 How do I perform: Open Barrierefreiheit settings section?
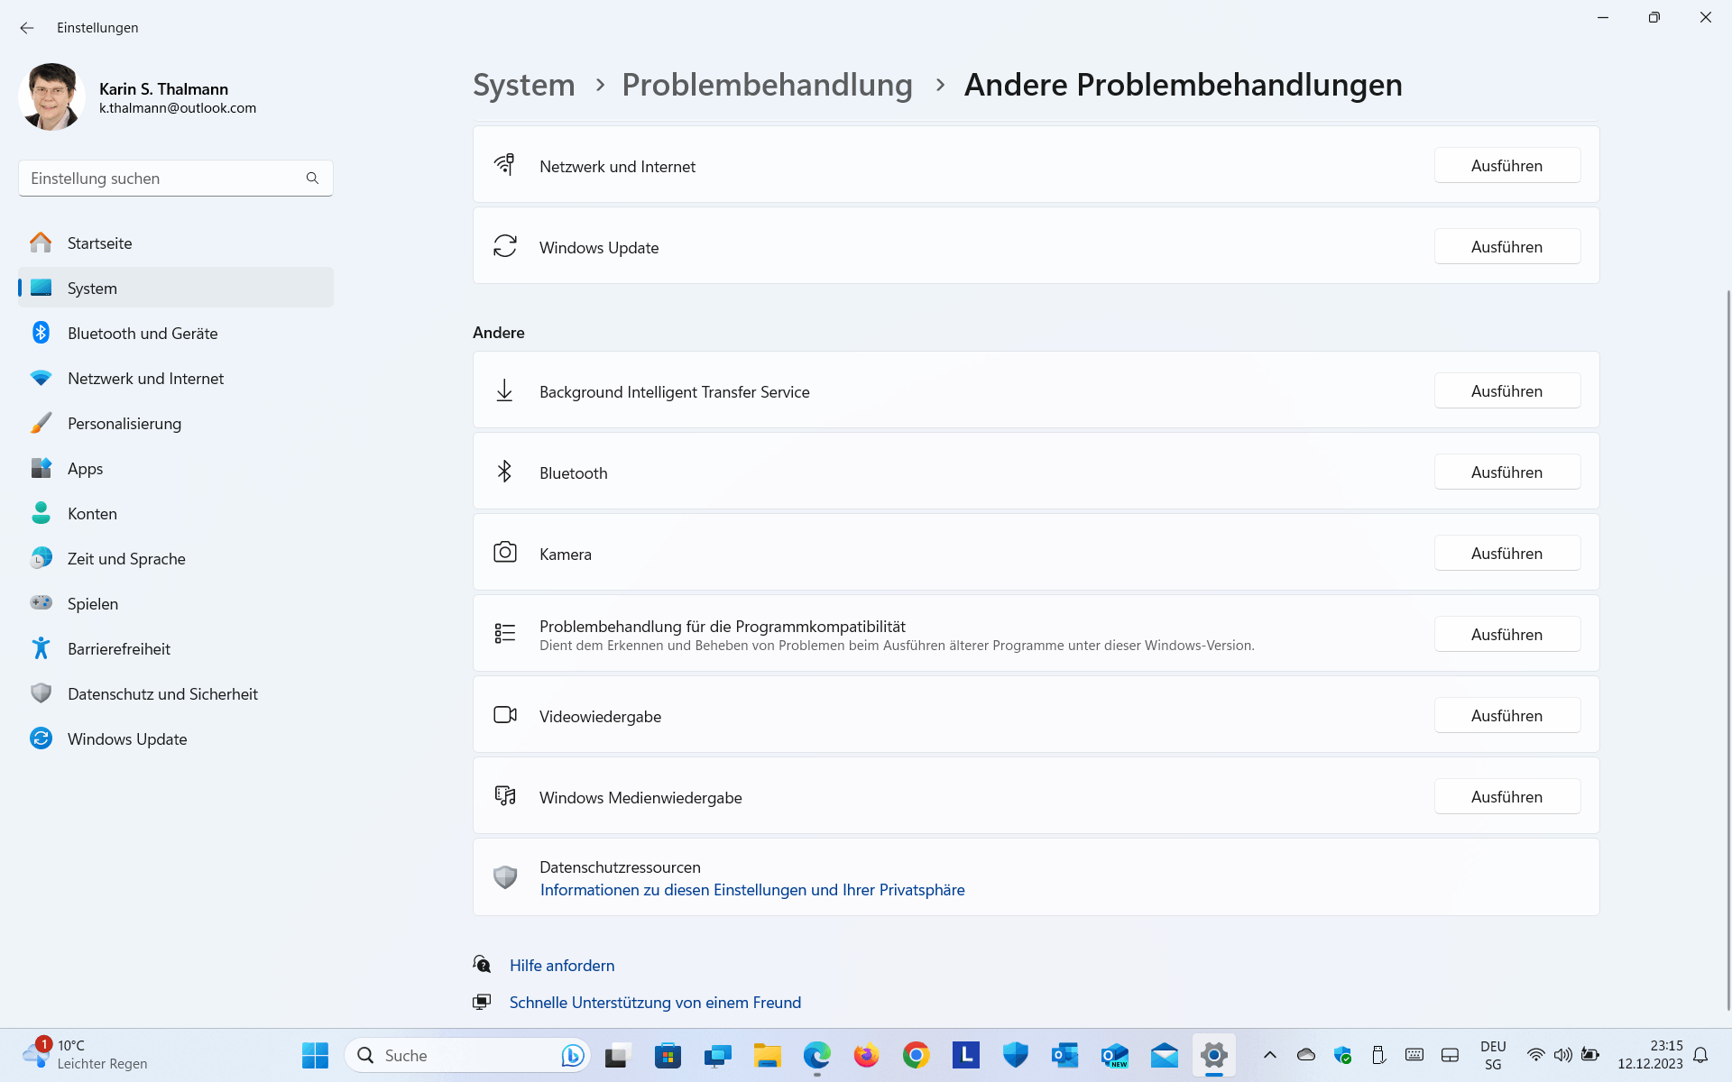[119, 649]
